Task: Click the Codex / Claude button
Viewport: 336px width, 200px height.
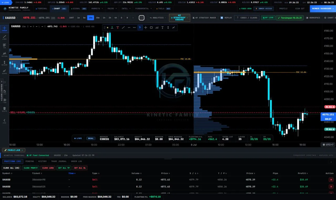Action: coord(247,18)
